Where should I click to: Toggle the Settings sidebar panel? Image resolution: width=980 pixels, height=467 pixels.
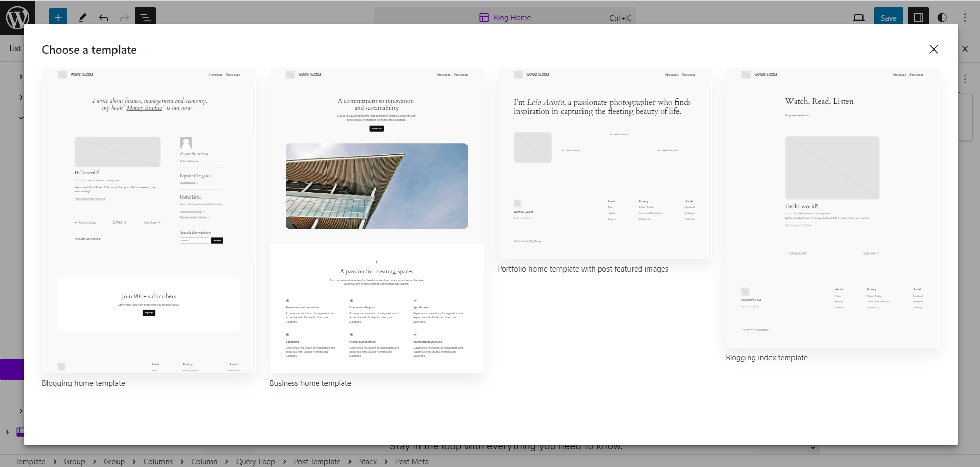coord(918,17)
